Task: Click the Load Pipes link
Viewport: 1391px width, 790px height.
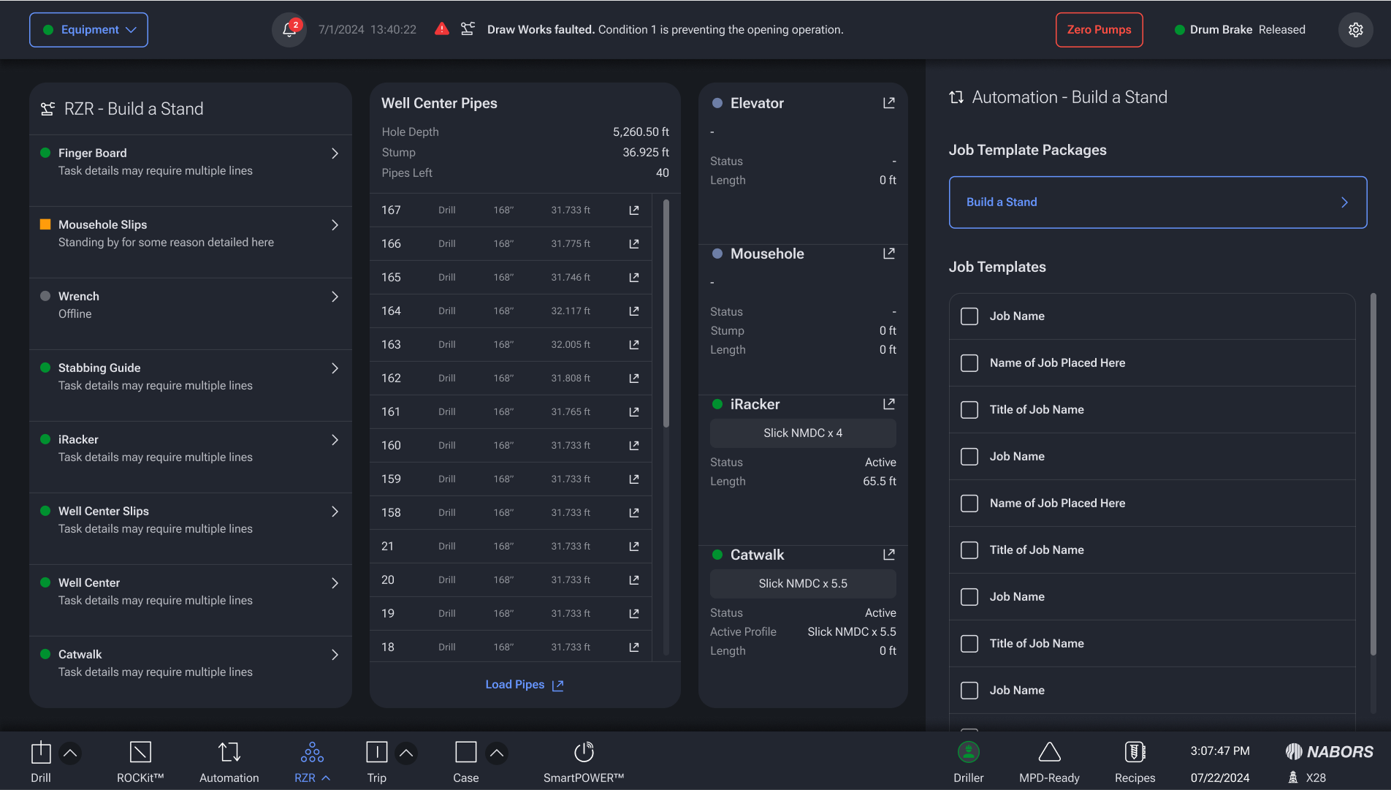Action: tap(525, 685)
